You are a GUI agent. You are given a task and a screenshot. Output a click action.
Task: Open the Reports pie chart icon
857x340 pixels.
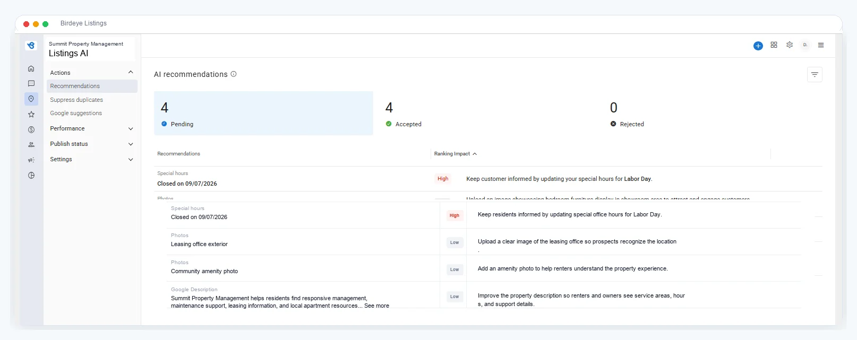pos(31,175)
